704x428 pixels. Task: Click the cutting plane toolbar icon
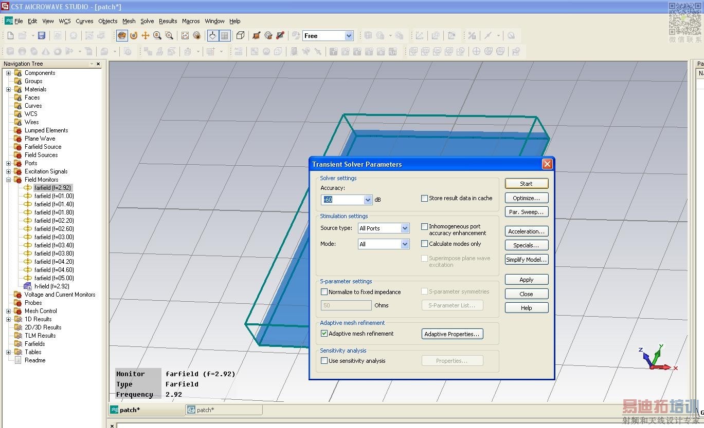[256, 35]
